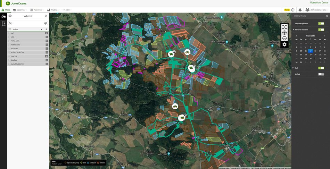Toggle the Historie umístění switch
The image size is (330, 169).
(321, 29)
